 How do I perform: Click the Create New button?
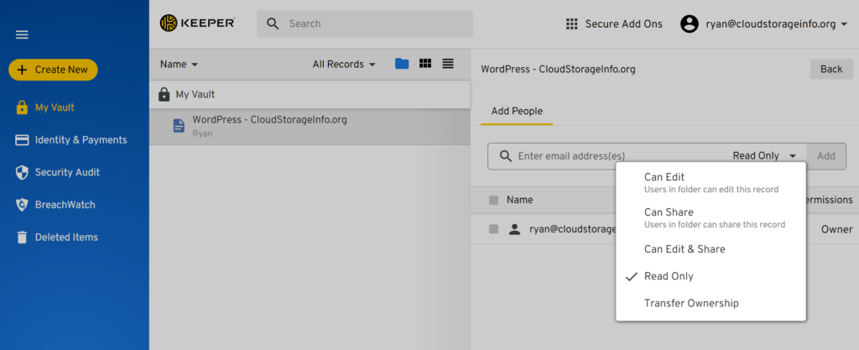tap(53, 70)
